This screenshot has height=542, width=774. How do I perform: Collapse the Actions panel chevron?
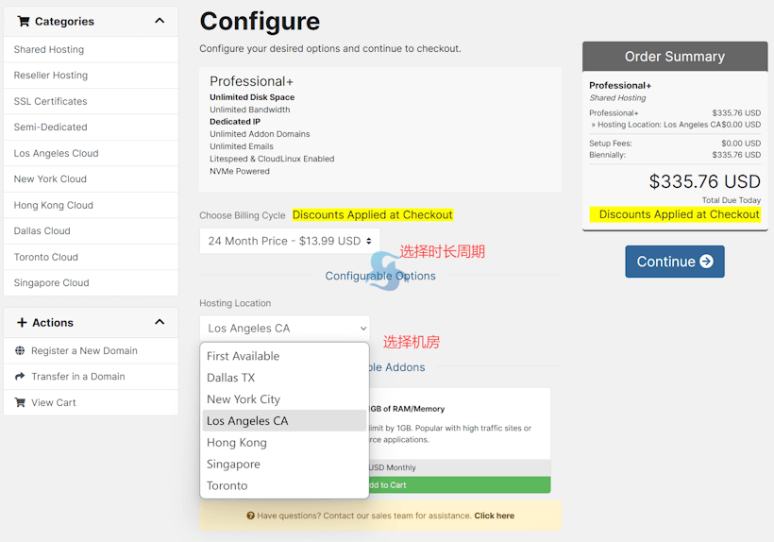click(160, 323)
